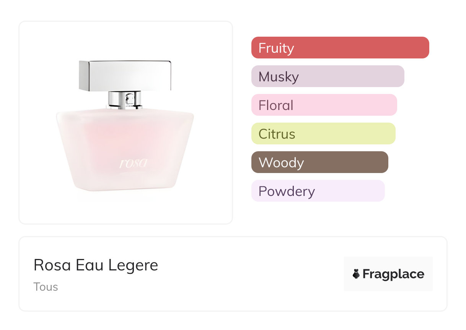
Task: Click the 'Citrus' text label
Action: coord(277,134)
